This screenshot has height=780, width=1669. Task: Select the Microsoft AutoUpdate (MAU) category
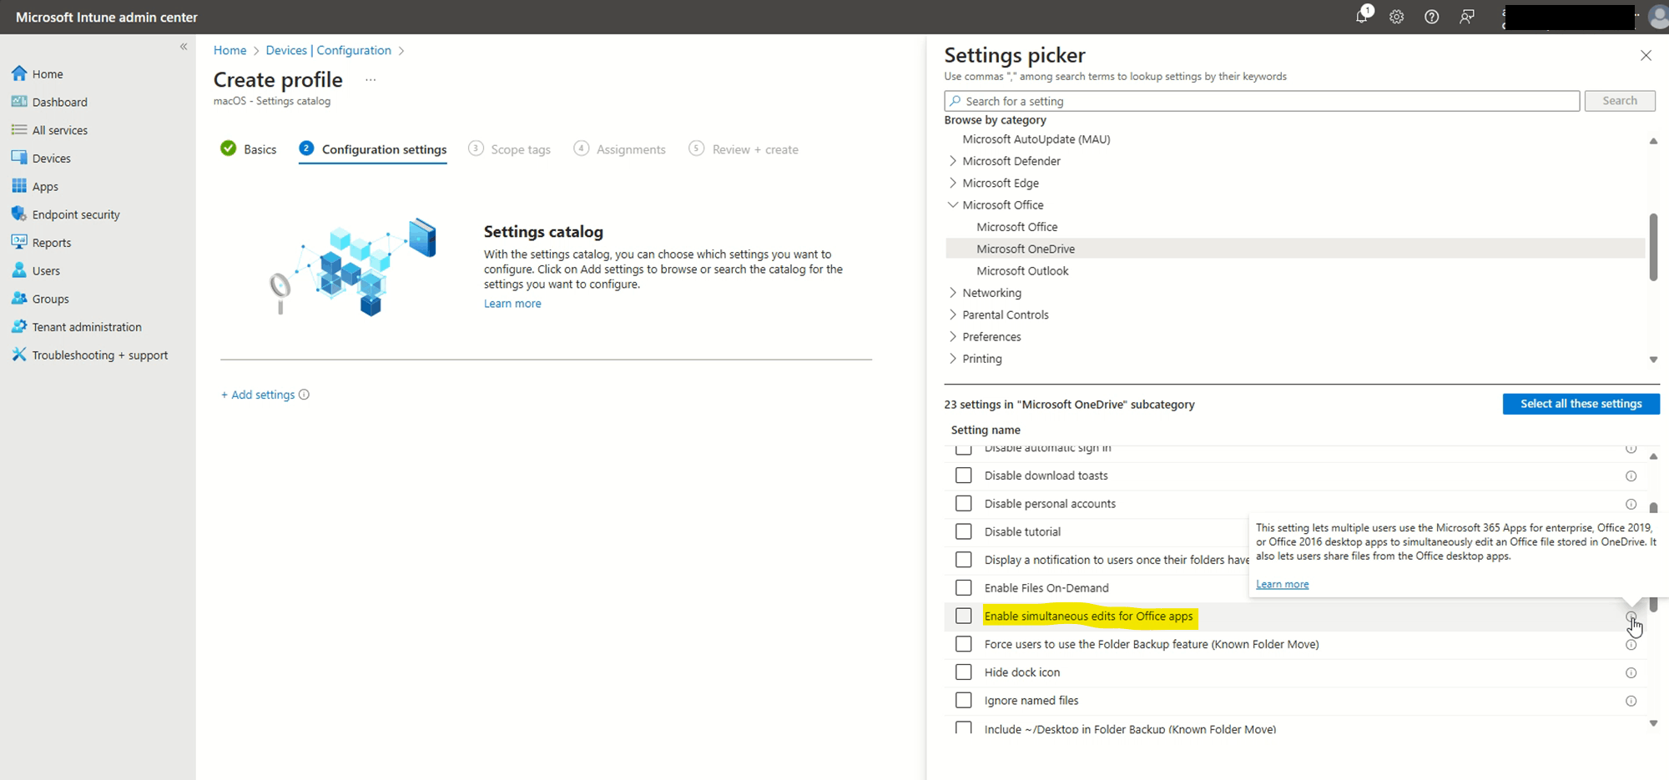tap(1036, 139)
